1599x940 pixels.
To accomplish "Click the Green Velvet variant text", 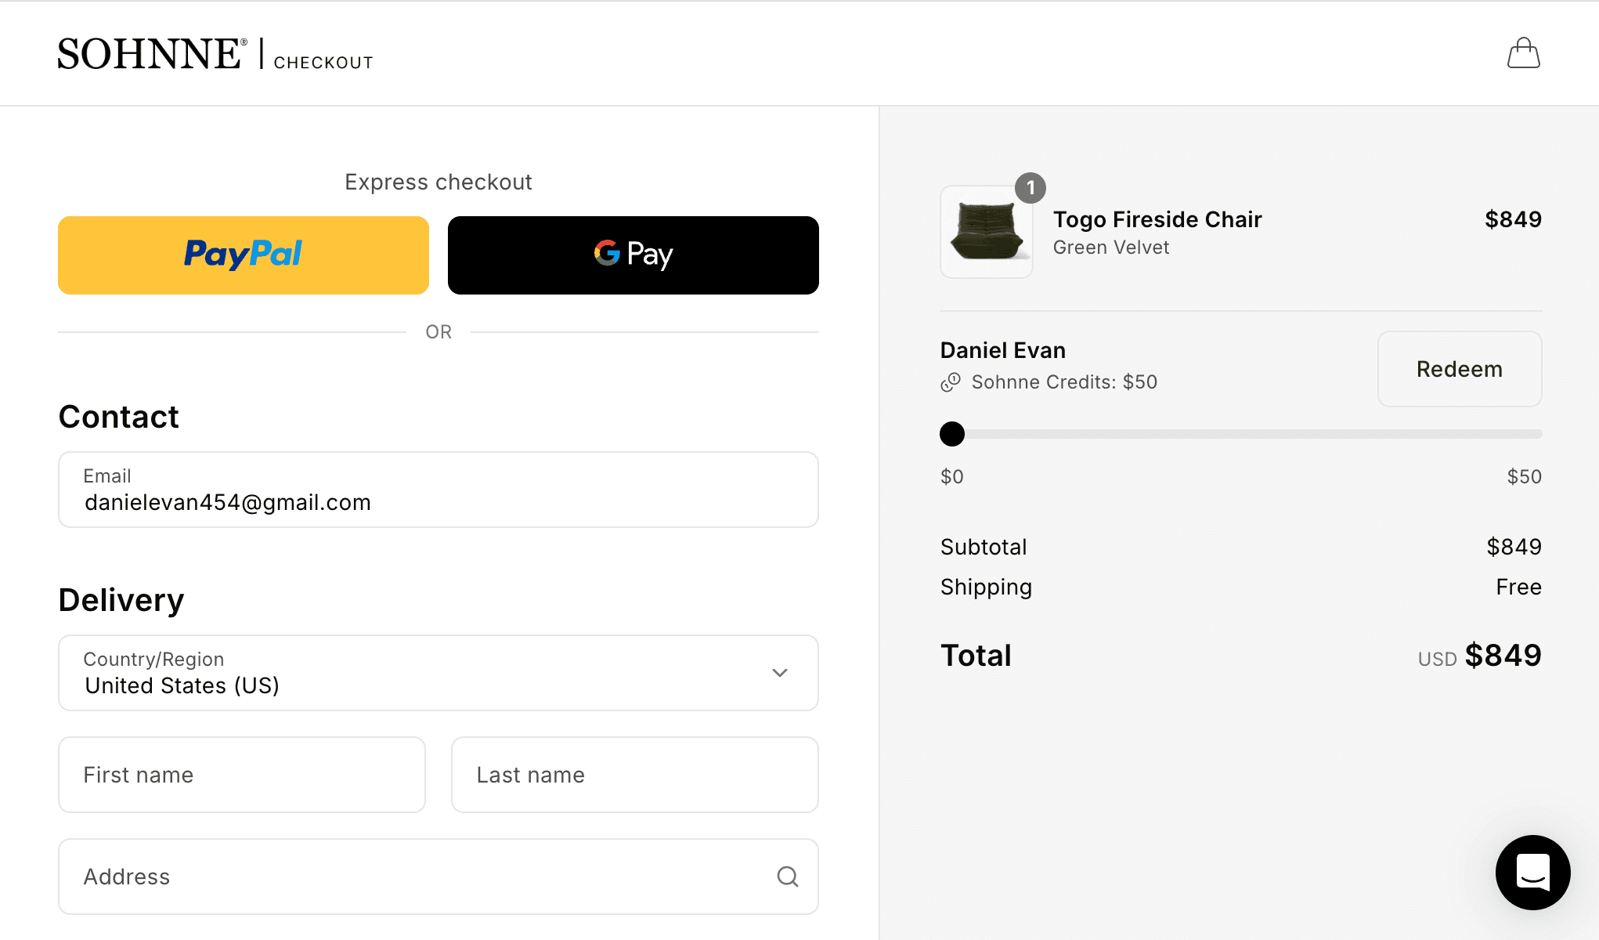I will pos(1111,248).
